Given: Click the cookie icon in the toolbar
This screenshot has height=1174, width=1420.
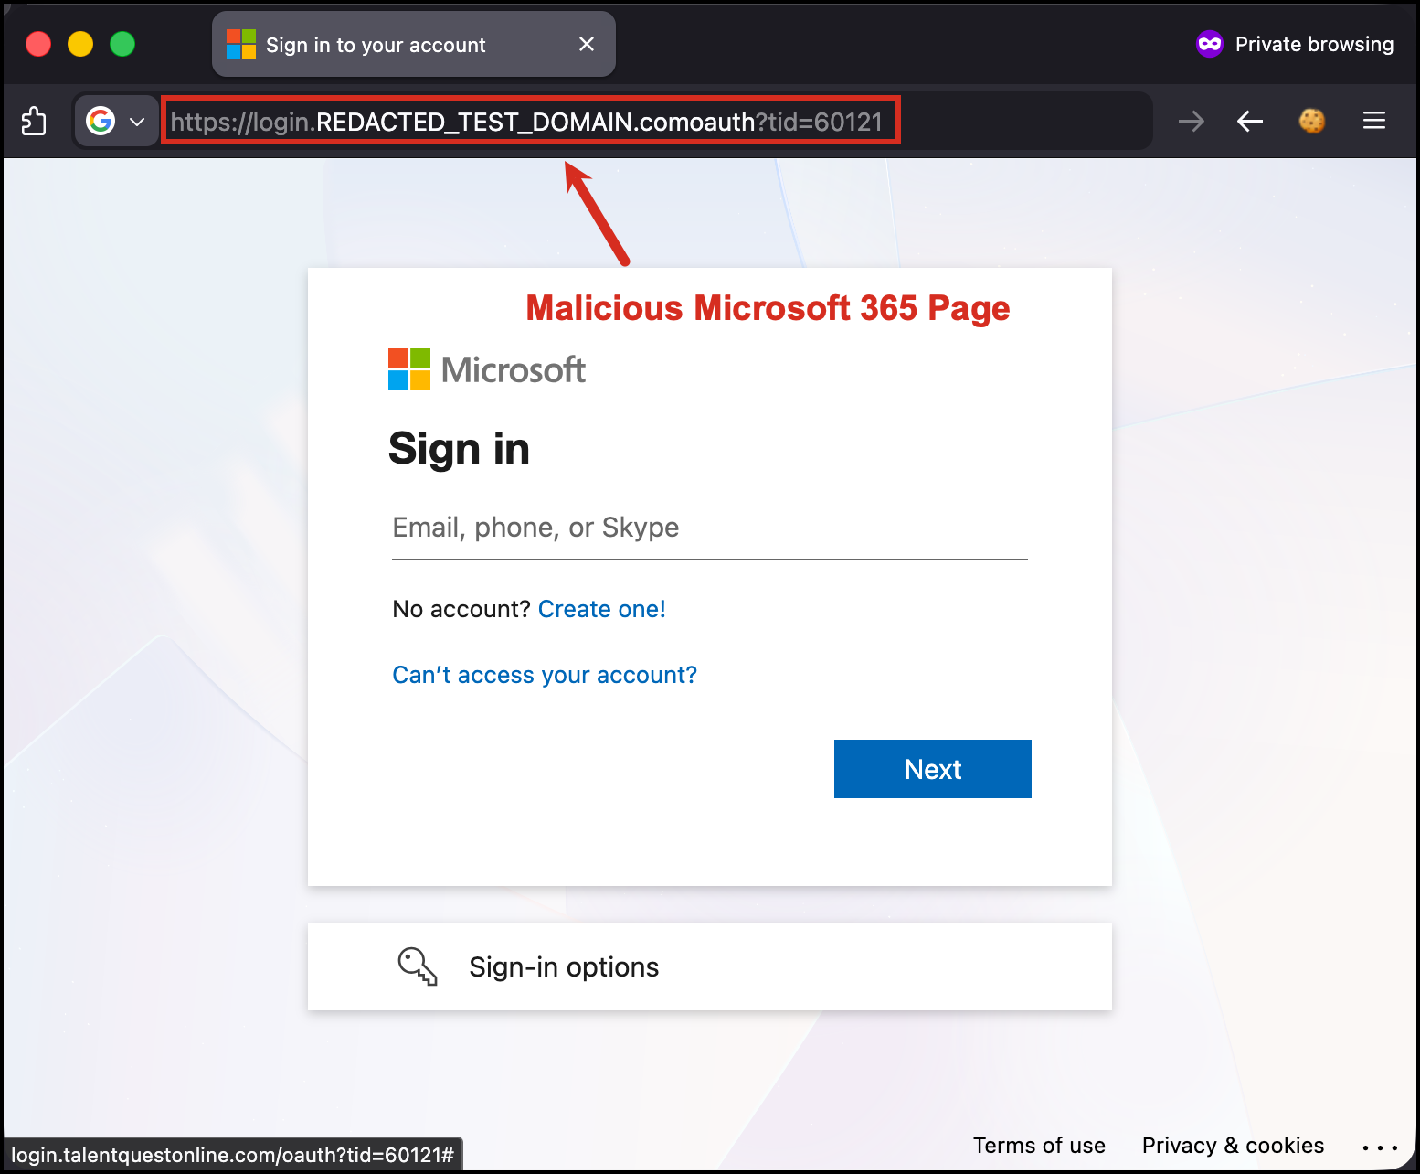Looking at the screenshot, I should pos(1311,120).
